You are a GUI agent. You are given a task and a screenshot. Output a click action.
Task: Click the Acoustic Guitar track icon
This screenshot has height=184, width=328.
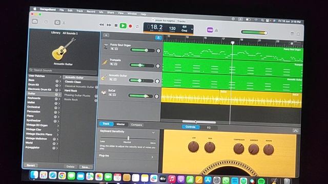point(104,77)
